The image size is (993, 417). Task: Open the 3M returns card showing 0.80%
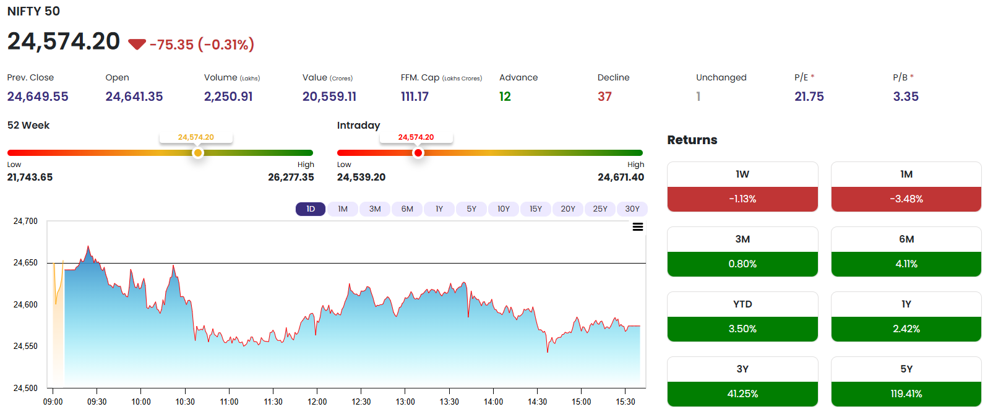point(742,252)
